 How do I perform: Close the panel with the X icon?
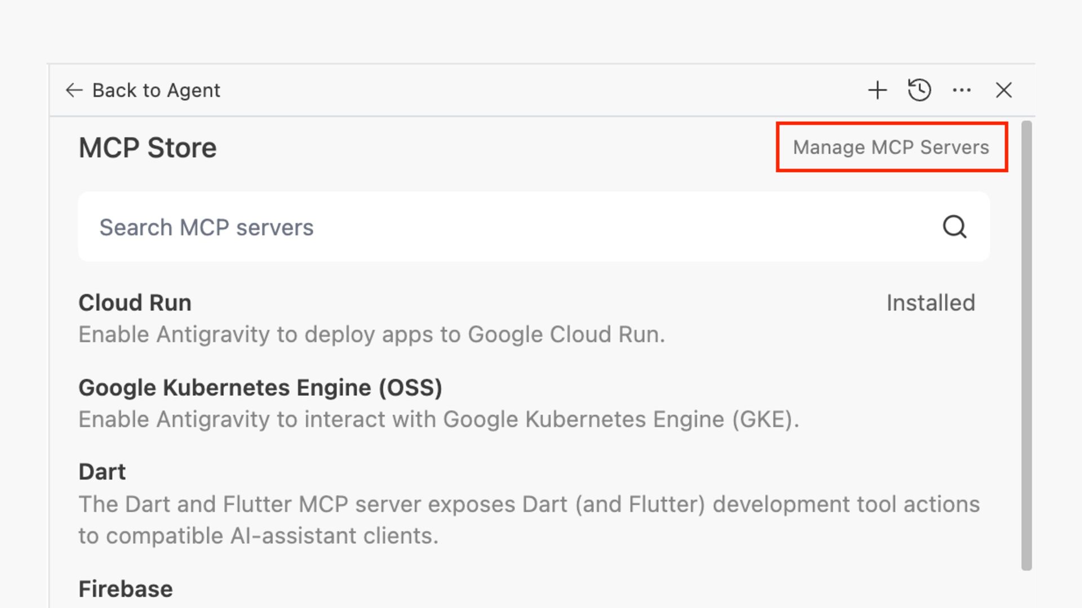tap(1004, 90)
